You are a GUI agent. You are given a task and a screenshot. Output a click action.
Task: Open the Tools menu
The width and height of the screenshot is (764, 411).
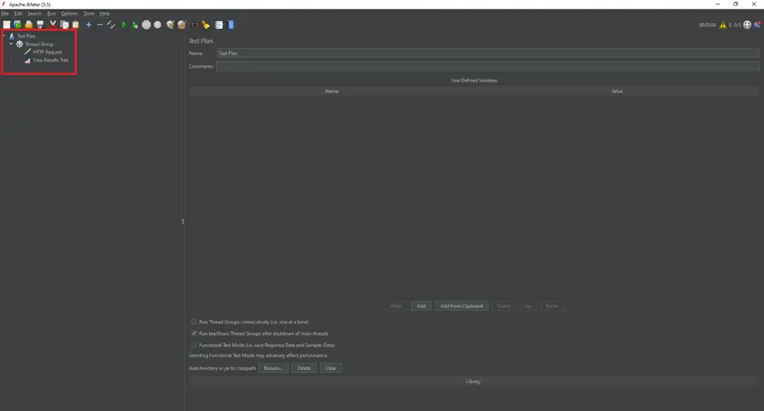pos(89,14)
